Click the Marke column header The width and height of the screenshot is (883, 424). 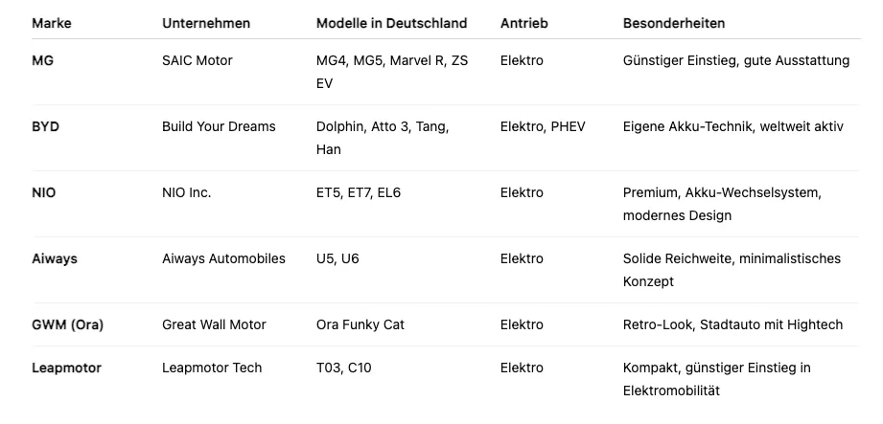pyautogui.click(x=52, y=23)
